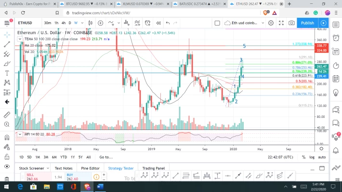Click the trash remove drawings icon
This screenshot has height=192, width=342.
[7, 179]
